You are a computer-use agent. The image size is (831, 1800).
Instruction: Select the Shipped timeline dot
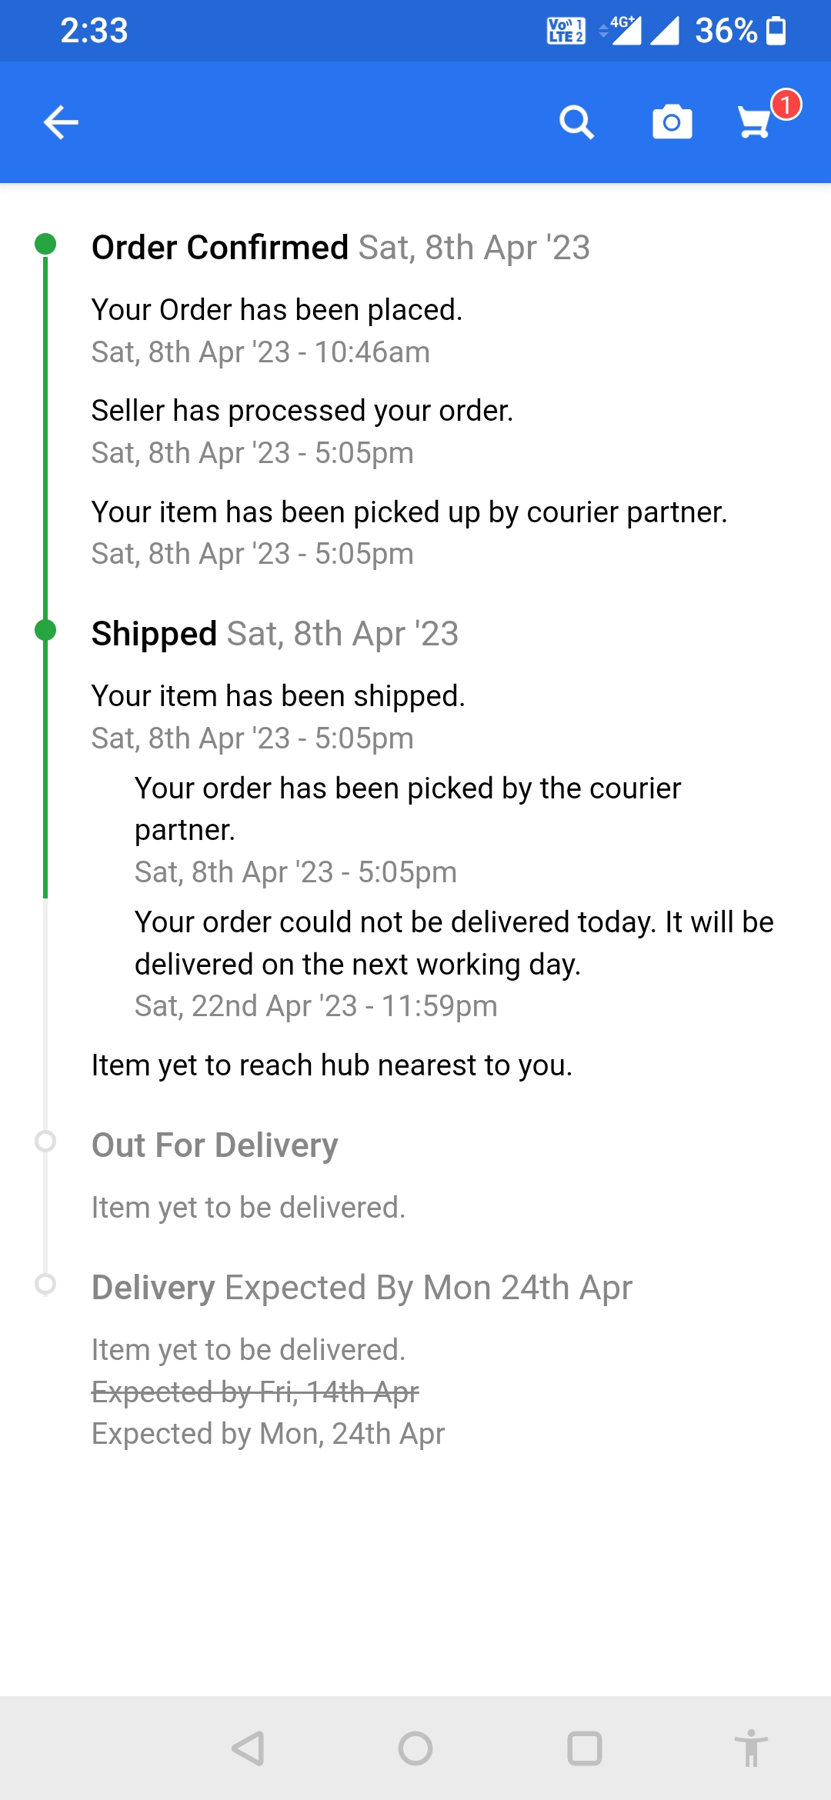(45, 630)
